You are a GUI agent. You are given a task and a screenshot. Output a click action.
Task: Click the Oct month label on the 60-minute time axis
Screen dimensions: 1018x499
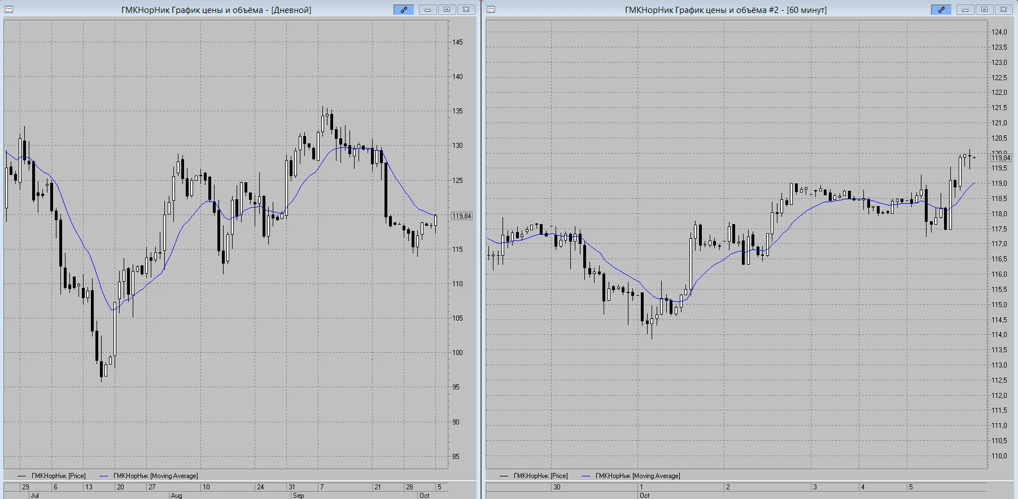[x=645, y=496]
